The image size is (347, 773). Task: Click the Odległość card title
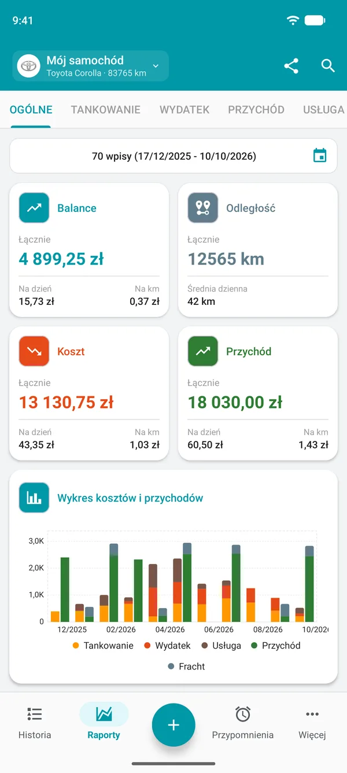tap(251, 208)
